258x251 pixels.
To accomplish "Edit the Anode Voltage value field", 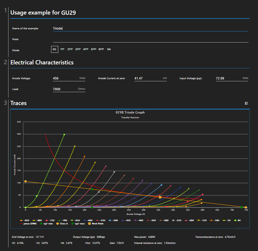I will (x=69, y=78).
